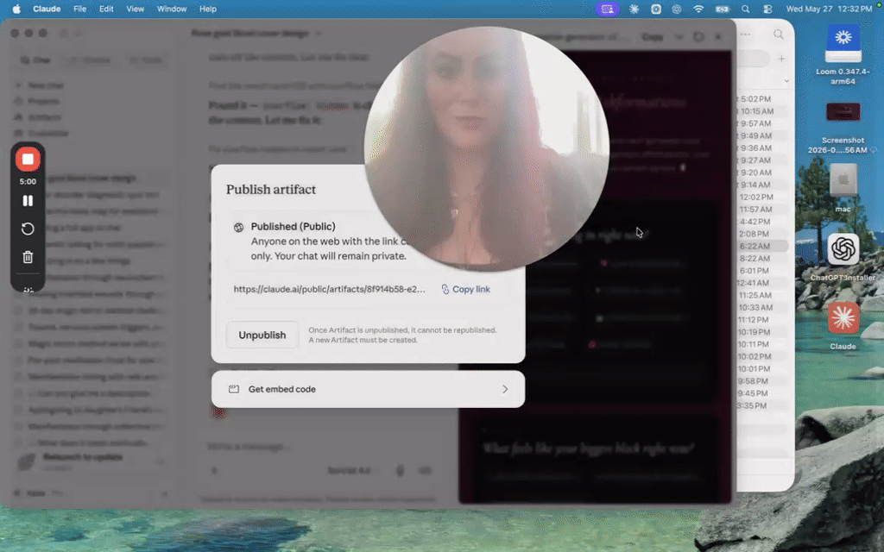
Task: Select the 9:57 AM row in back window
Action: click(x=761, y=123)
